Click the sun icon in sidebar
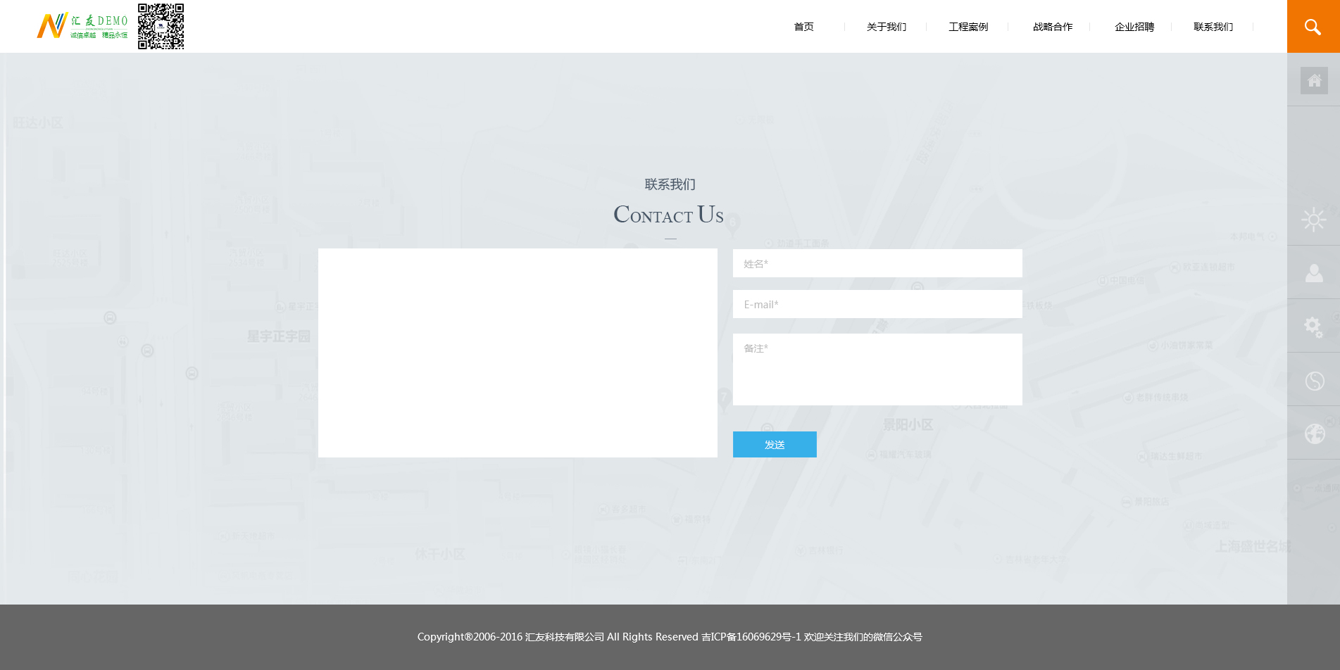Screen dimensions: 1340x670 1313,220
